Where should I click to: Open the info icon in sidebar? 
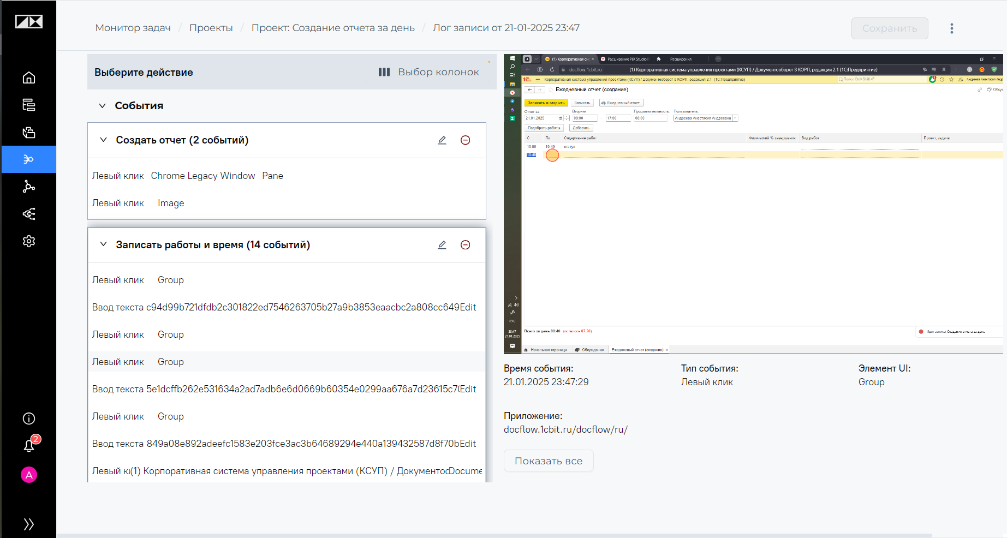(x=29, y=419)
